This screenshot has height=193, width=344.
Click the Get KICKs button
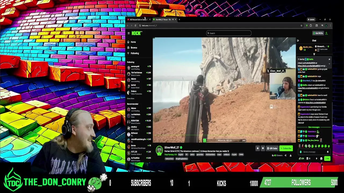(318, 33)
